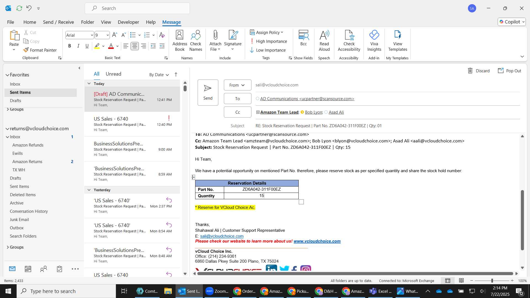Show the Unread messages filter
The width and height of the screenshot is (530, 298).
[x=113, y=74]
